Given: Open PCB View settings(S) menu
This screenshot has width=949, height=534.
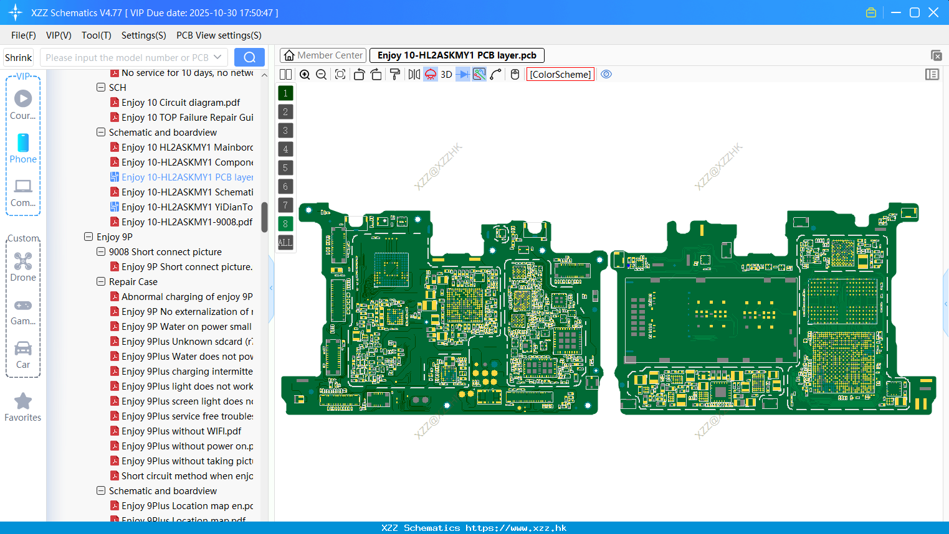Looking at the screenshot, I should point(219,35).
